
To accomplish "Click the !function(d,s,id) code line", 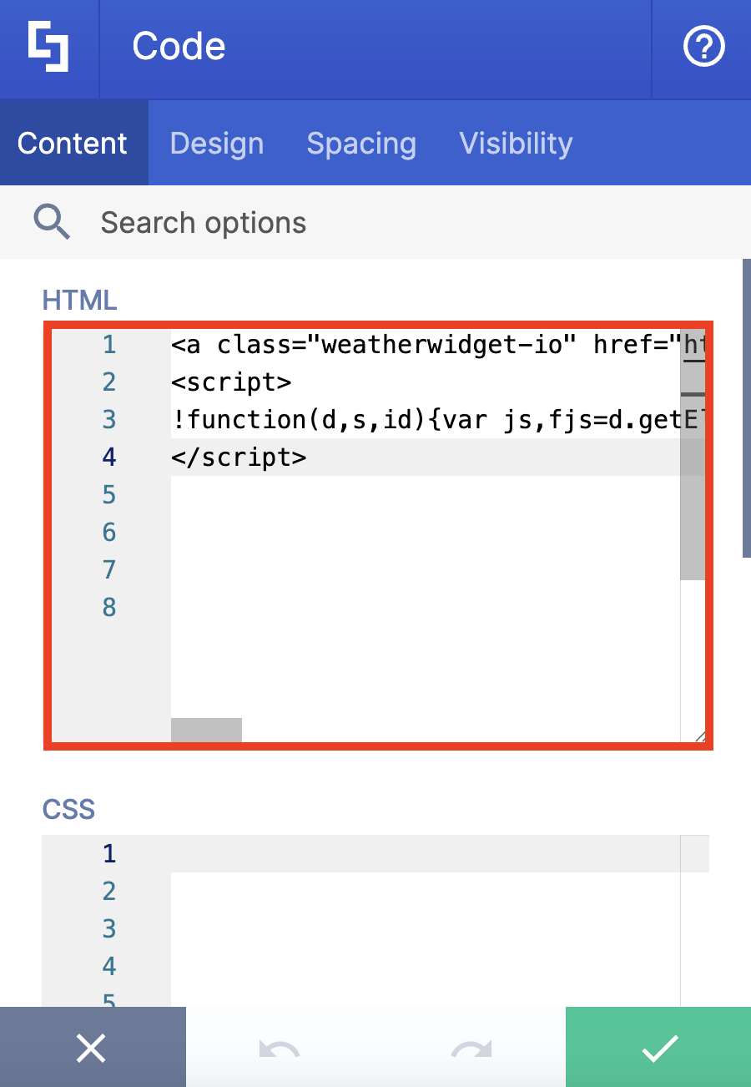I will point(438,419).
